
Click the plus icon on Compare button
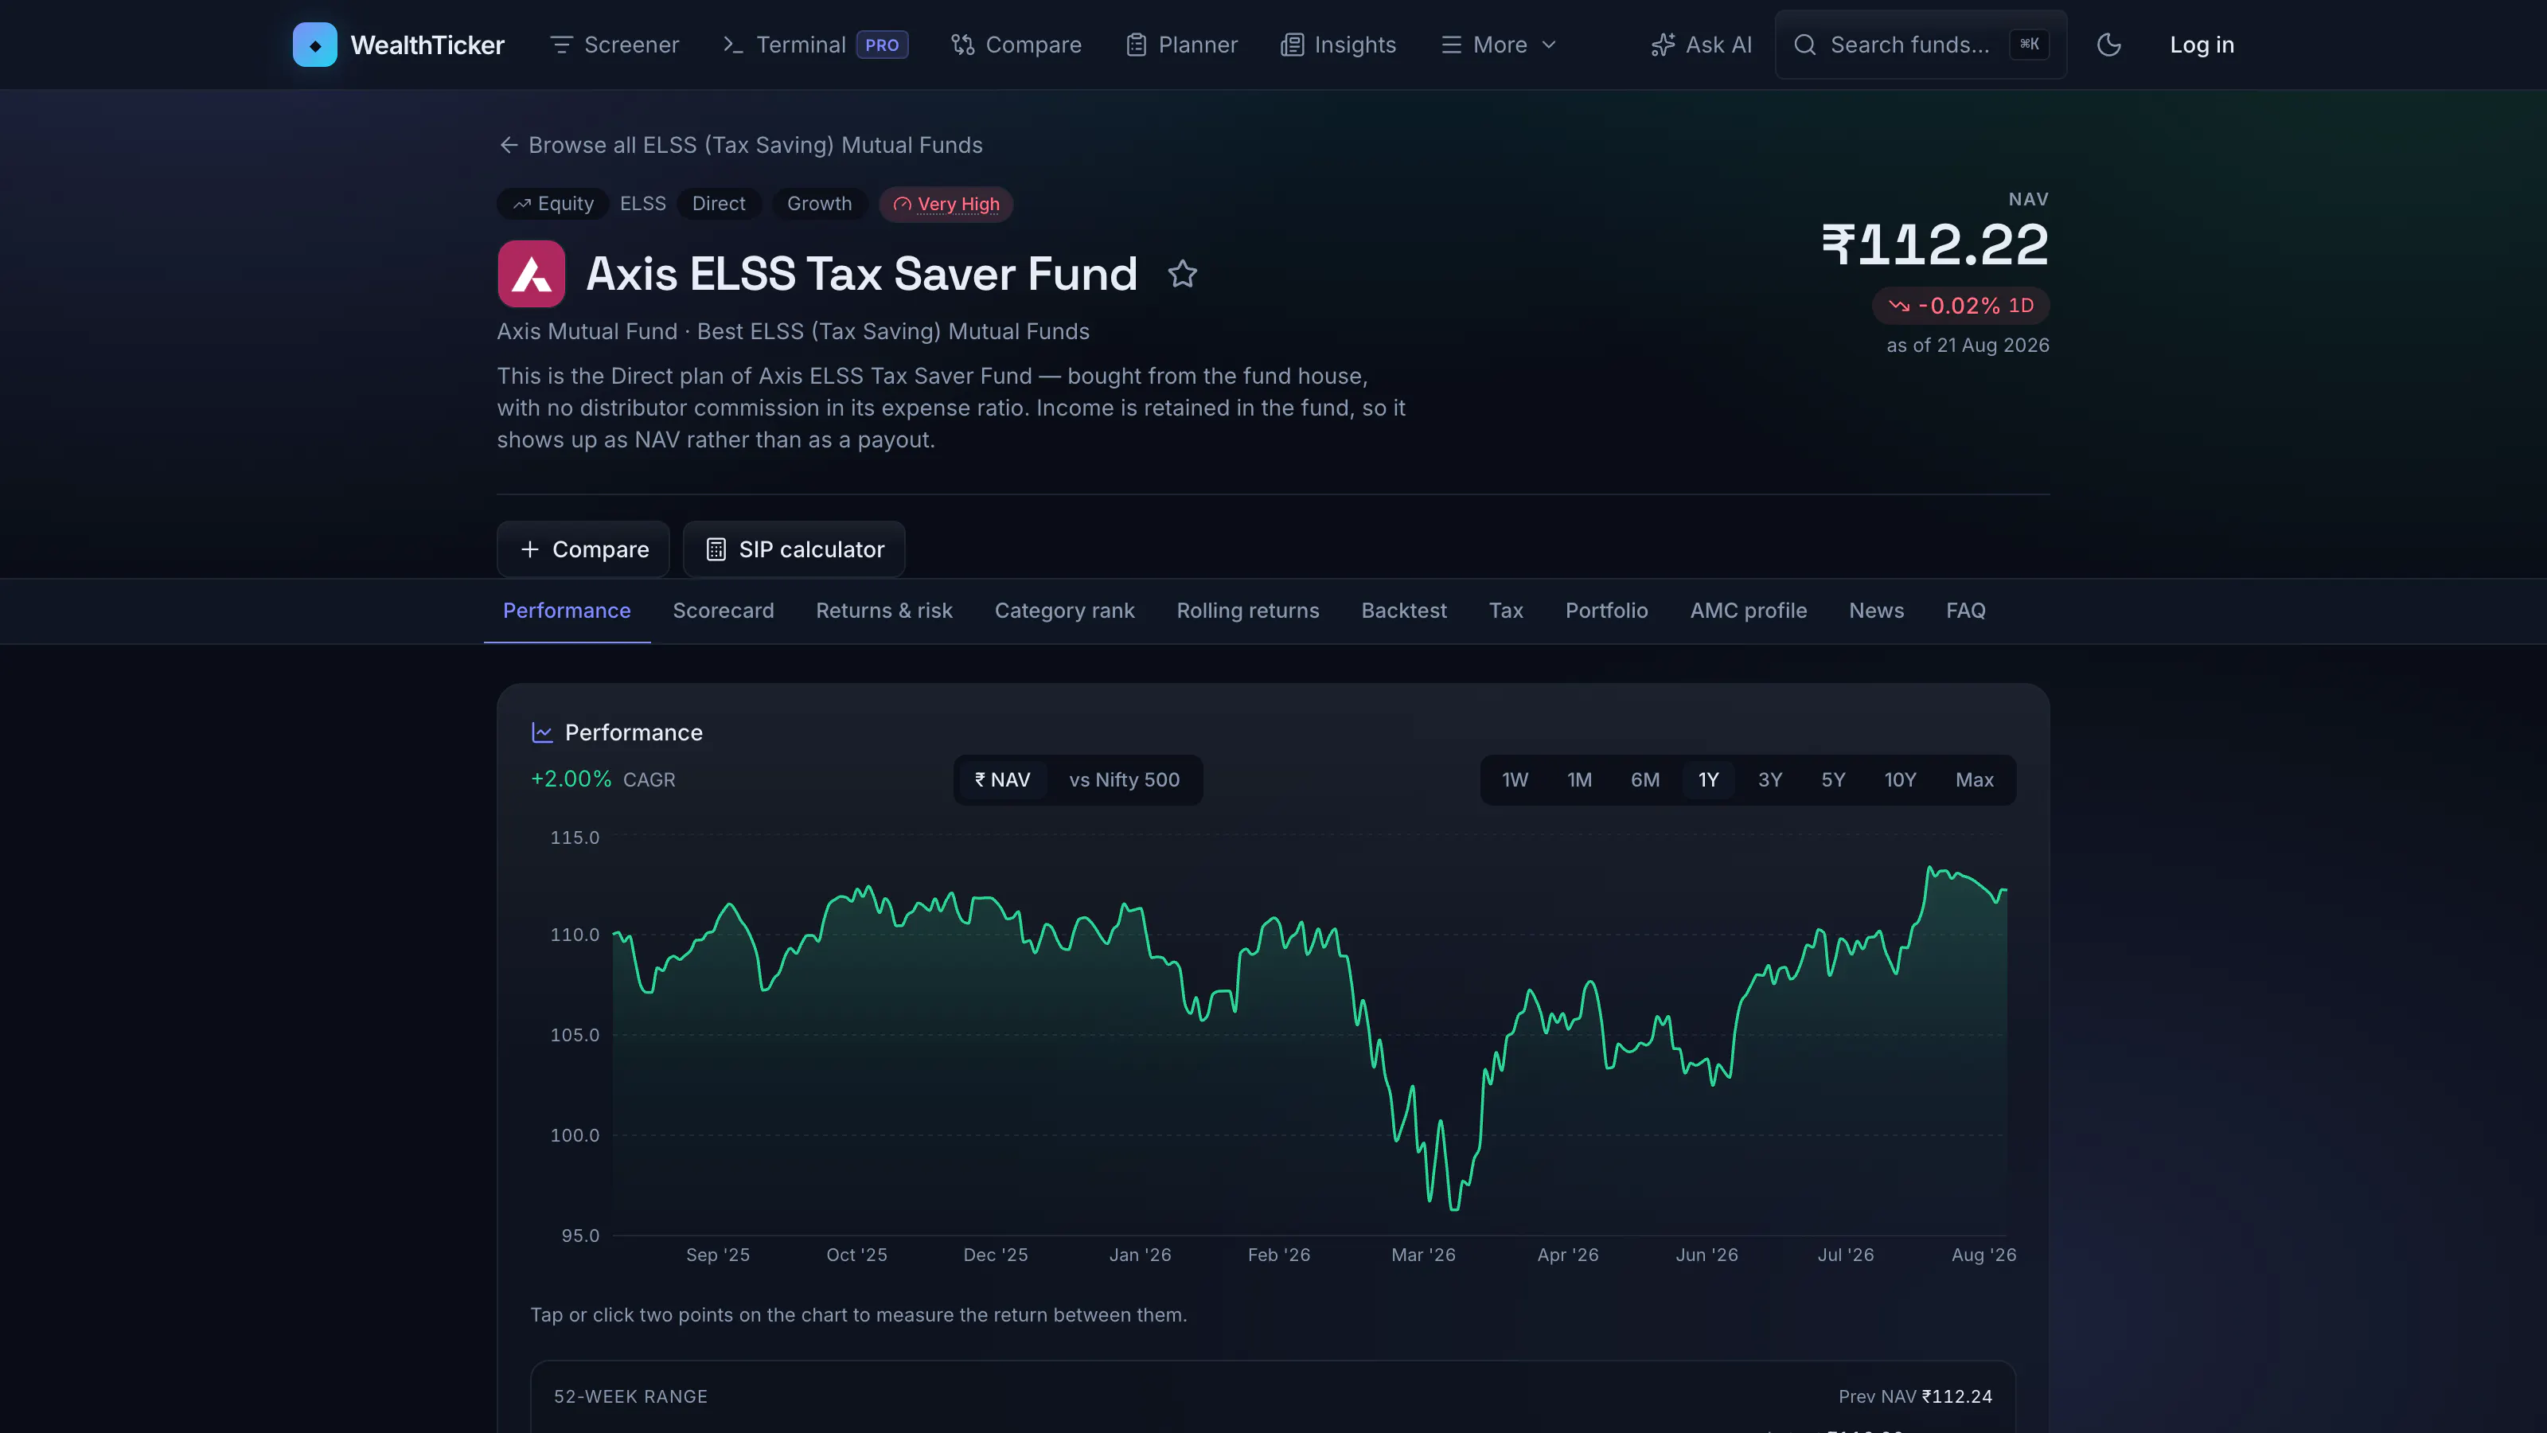click(x=530, y=549)
